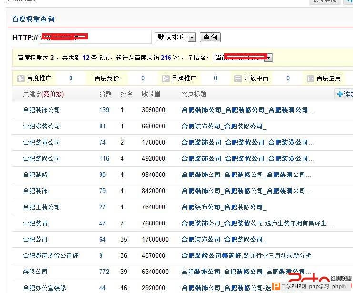Click the 指数 column header
353x293 pixels.
tap(105, 94)
